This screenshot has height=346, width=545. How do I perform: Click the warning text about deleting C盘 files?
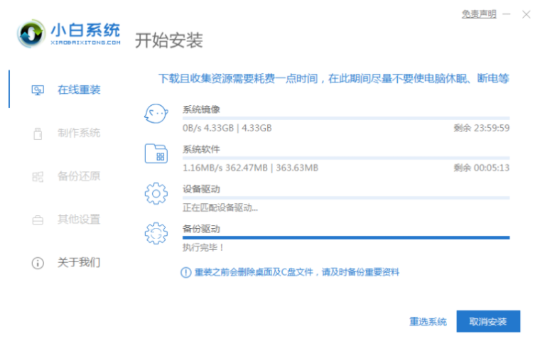coord(296,272)
